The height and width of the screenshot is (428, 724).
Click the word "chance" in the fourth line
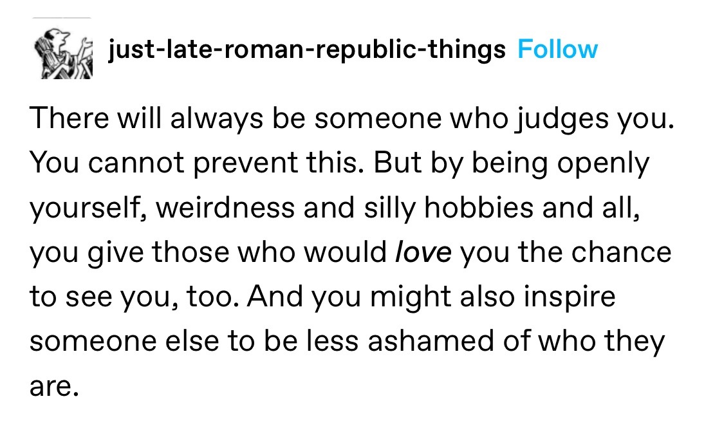point(621,252)
